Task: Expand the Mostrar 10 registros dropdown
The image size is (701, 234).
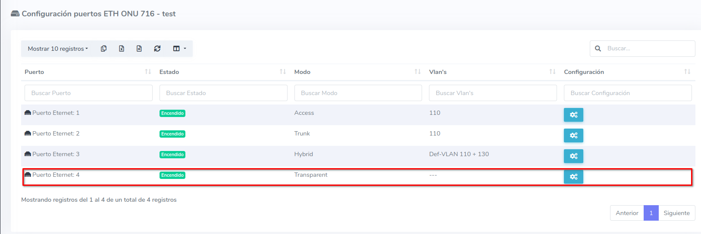Action: point(58,49)
